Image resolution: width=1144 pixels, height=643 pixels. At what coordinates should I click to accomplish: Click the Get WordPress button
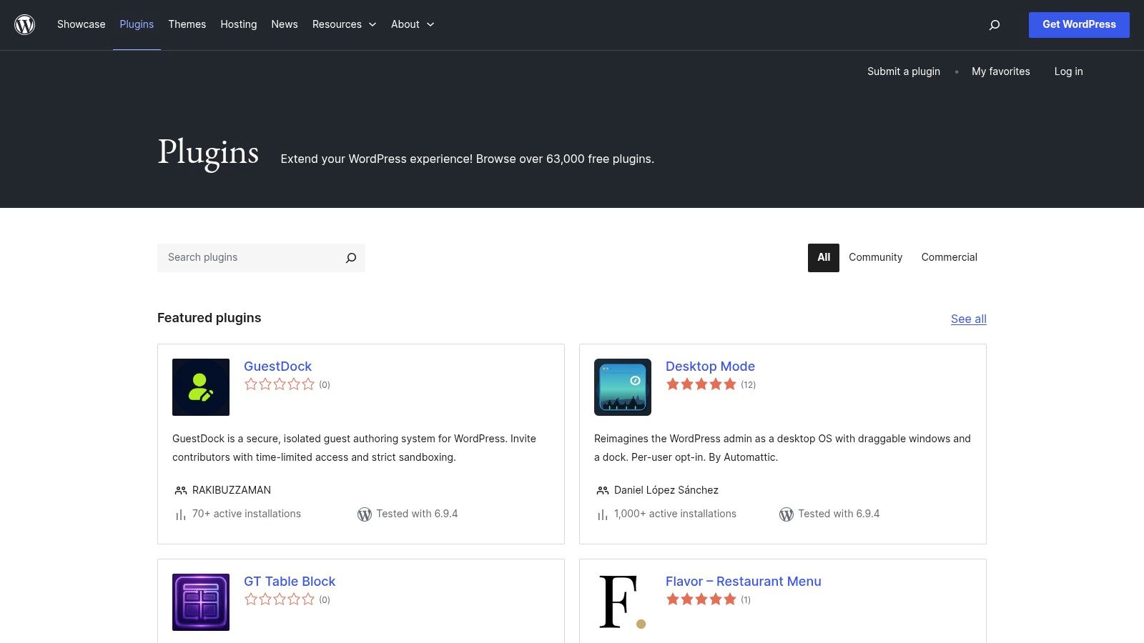(1079, 25)
